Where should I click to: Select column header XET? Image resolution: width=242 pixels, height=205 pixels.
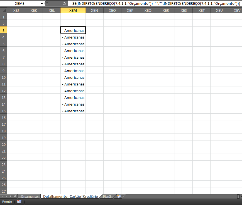[201, 10]
